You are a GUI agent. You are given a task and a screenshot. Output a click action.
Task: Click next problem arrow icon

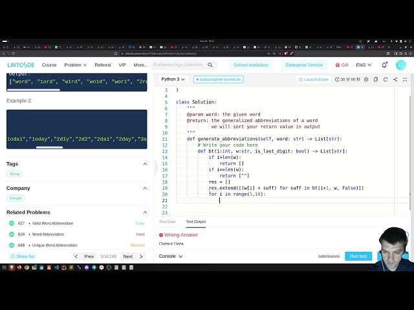coord(141,256)
